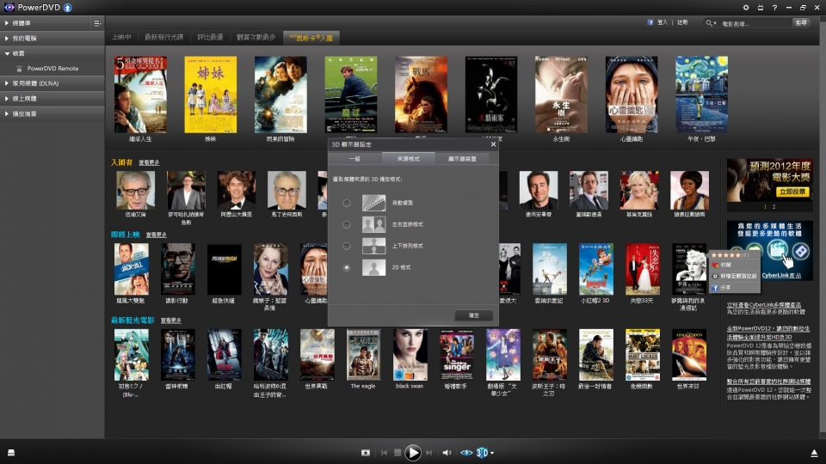Image resolution: width=826 pixels, height=464 pixels.
Task: Click the play button in playback controls
Action: pos(413,453)
